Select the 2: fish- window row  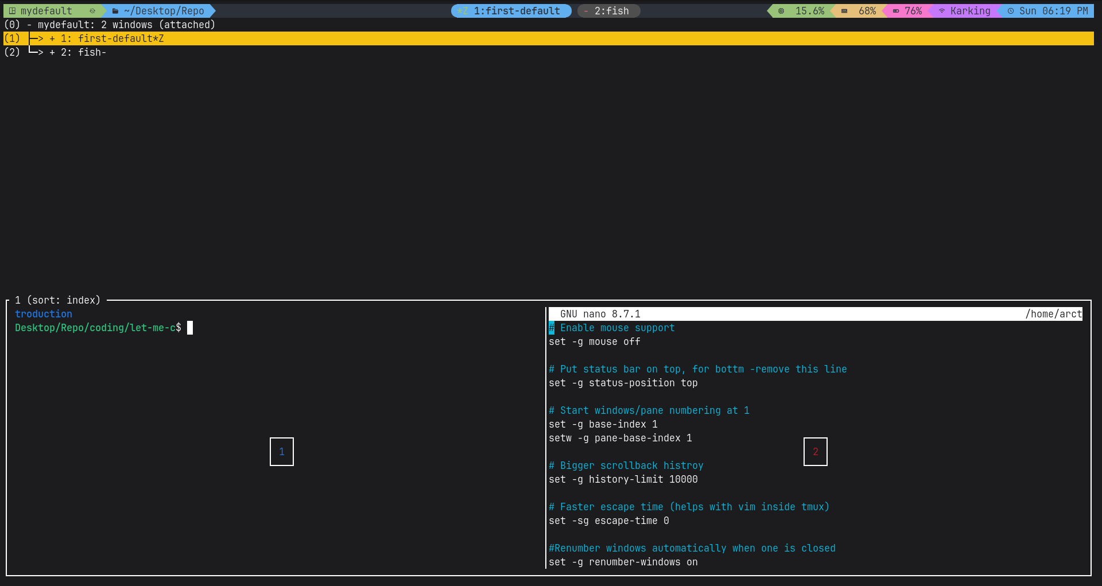click(x=548, y=52)
